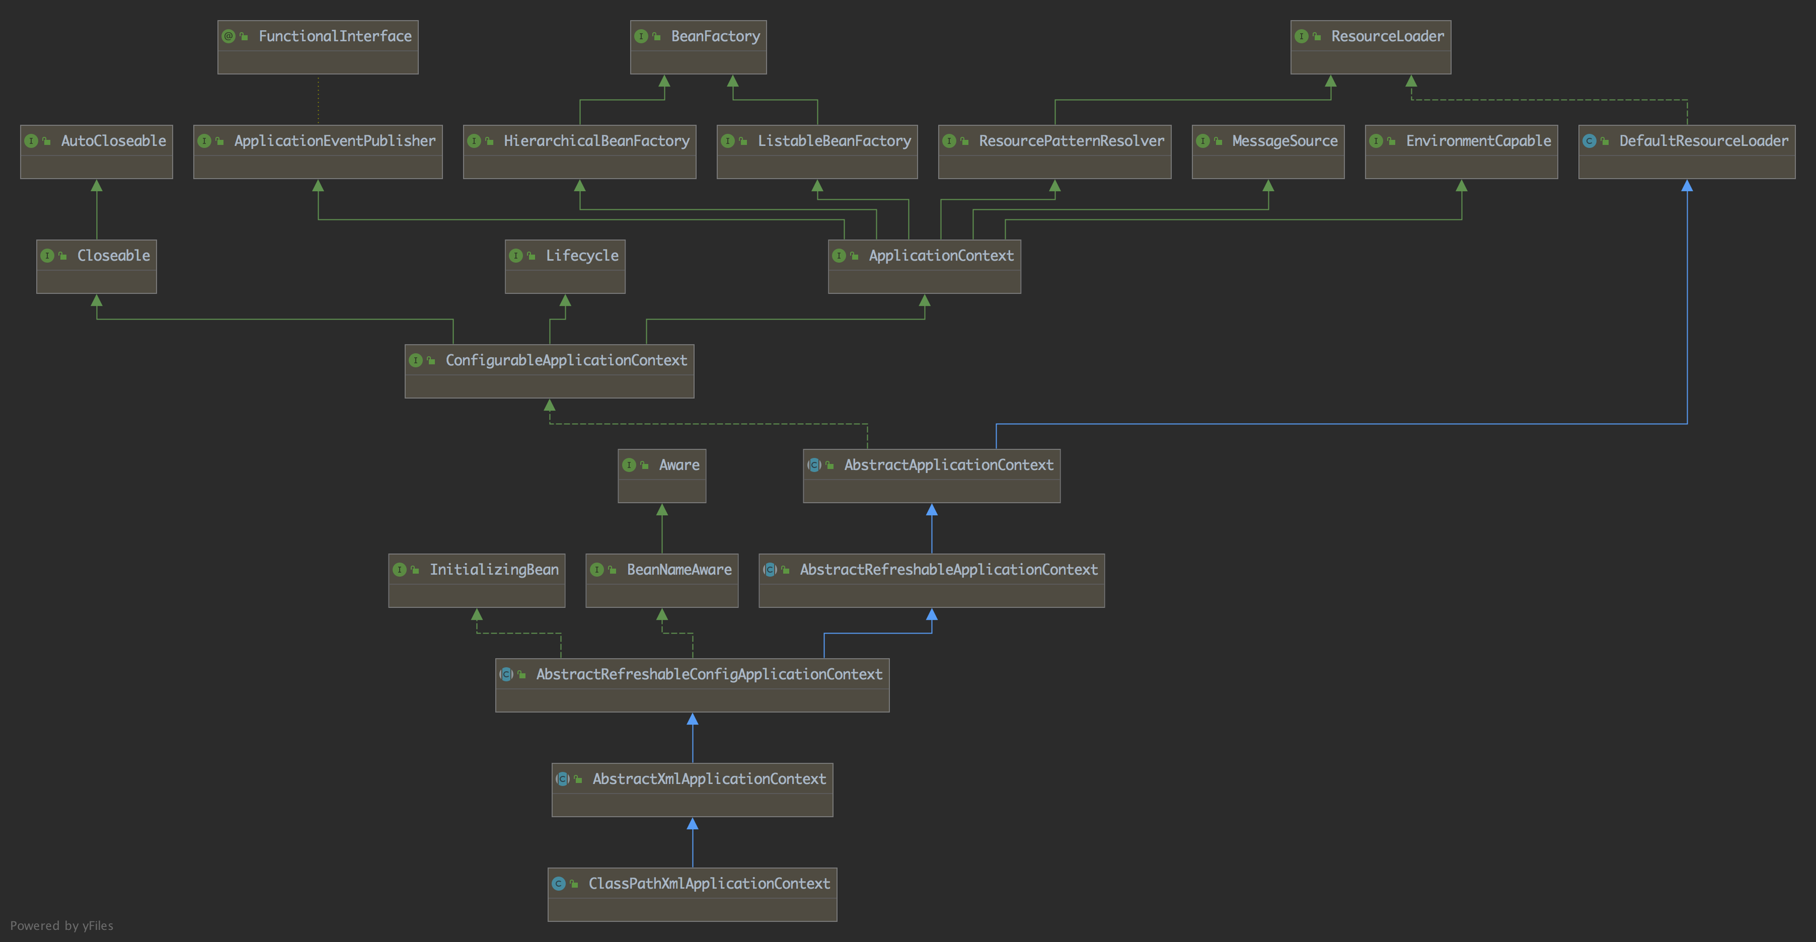Click the class icon beside ClassPathXmlApplicationContext
The width and height of the screenshot is (1816, 942).
pos(558,884)
